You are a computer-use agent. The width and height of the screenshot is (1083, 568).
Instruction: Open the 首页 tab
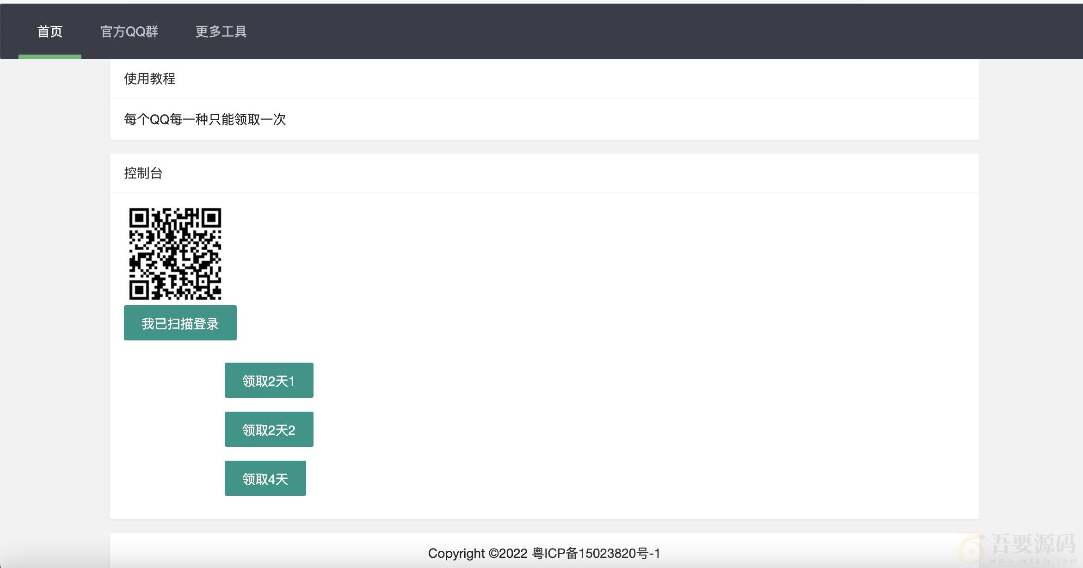tap(50, 31)
